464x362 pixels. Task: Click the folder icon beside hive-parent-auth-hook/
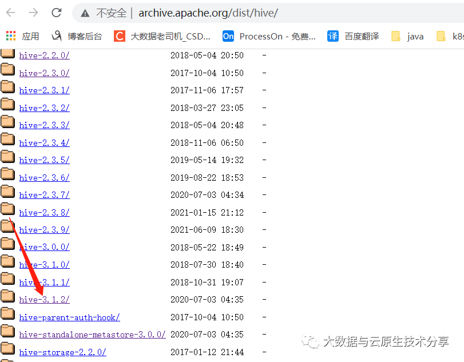tap(7, 314)
